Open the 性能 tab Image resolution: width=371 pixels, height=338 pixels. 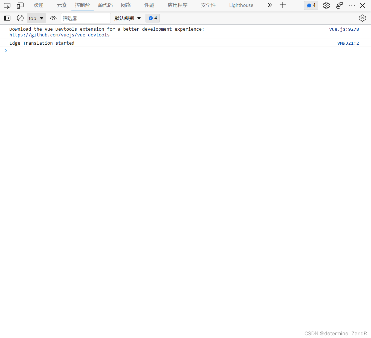(x=149, y=5)
